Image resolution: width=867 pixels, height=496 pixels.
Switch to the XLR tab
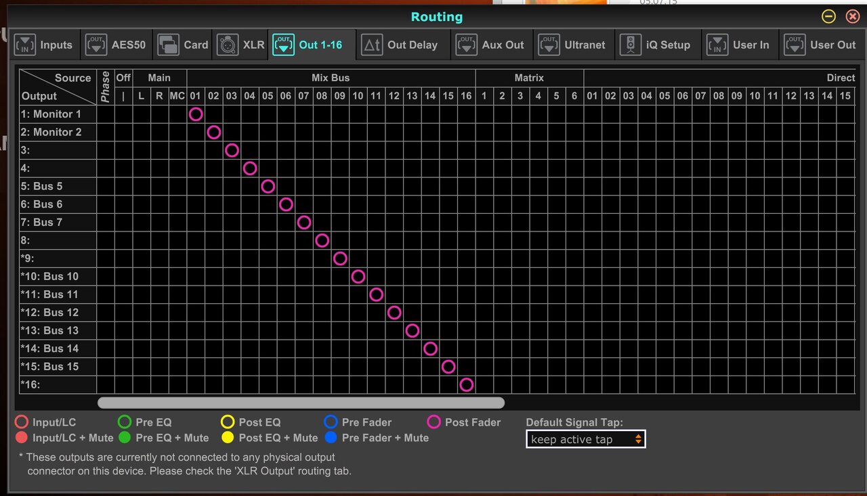(240, 45)
